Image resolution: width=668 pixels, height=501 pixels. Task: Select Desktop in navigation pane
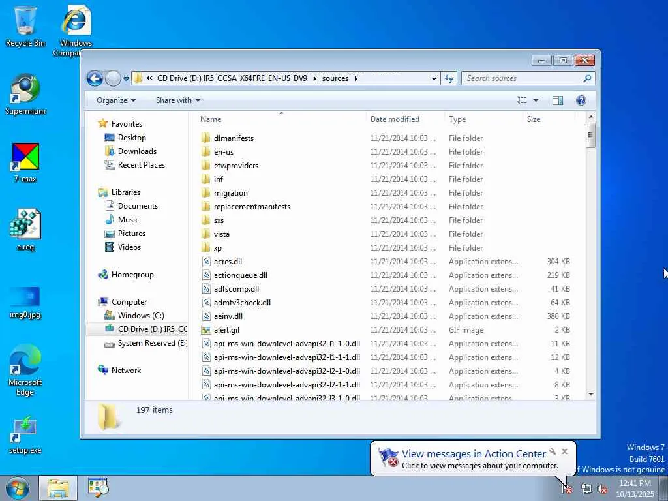[x=132, y=138]
